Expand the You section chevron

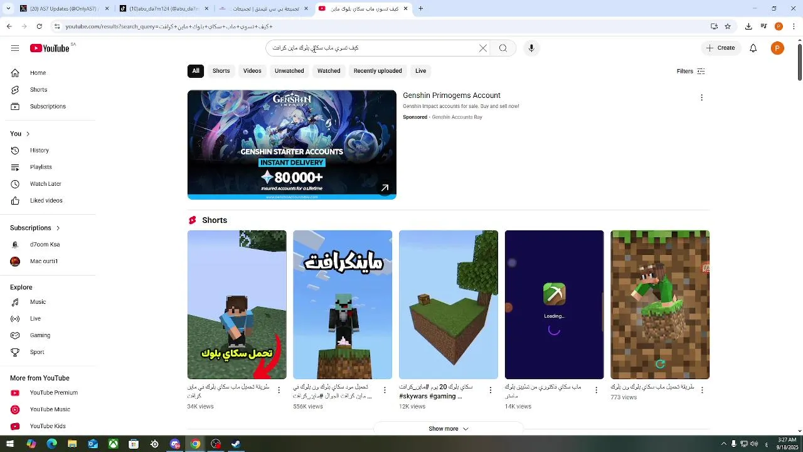(x=28, y=134)
